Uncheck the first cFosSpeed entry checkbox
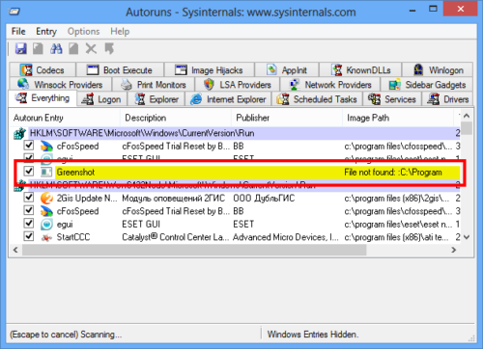Screen dimensions: 483x349 pos(29,145)
